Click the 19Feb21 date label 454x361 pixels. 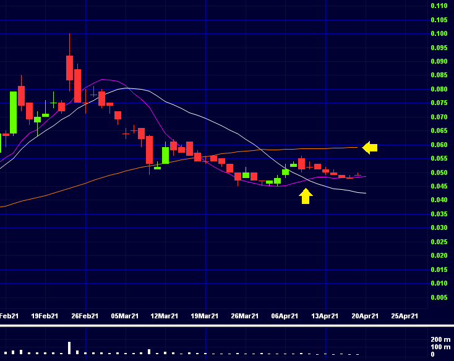[x=45, y=316]
